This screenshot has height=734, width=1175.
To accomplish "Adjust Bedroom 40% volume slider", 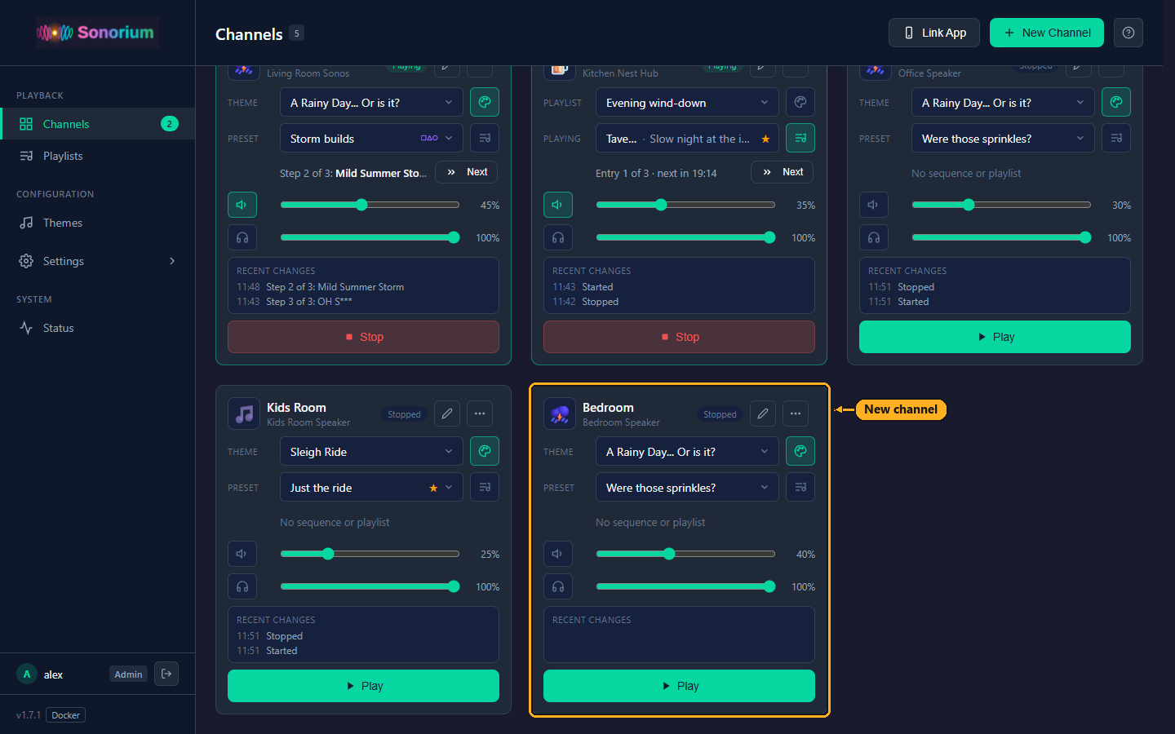I will 685,554.
